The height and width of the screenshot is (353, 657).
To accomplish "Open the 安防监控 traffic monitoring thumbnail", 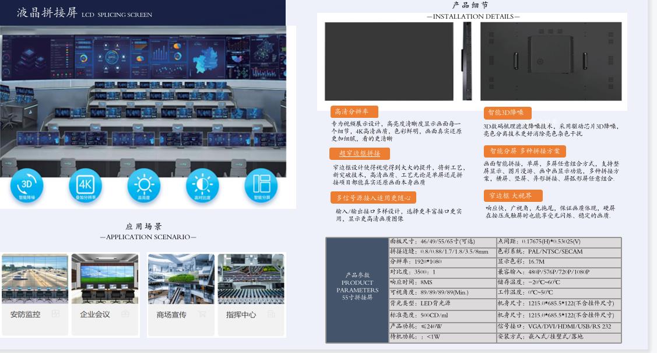I will [x=35, y=278].
